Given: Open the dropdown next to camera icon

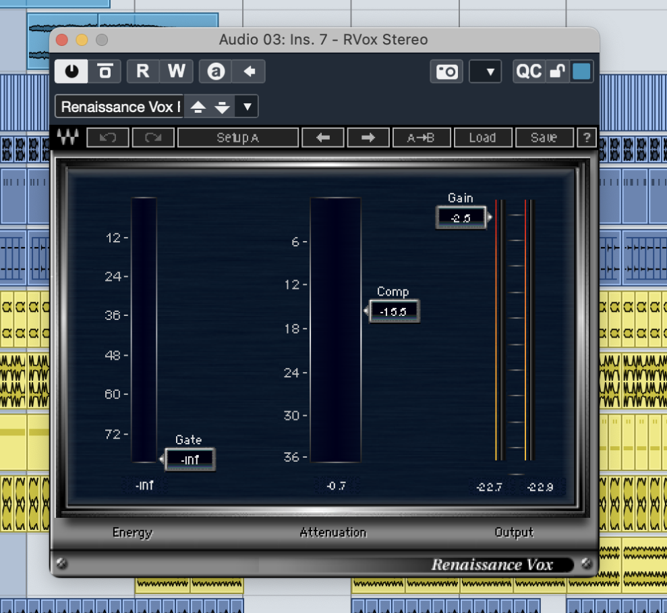Looking at the screenshot, I should 486,72.
